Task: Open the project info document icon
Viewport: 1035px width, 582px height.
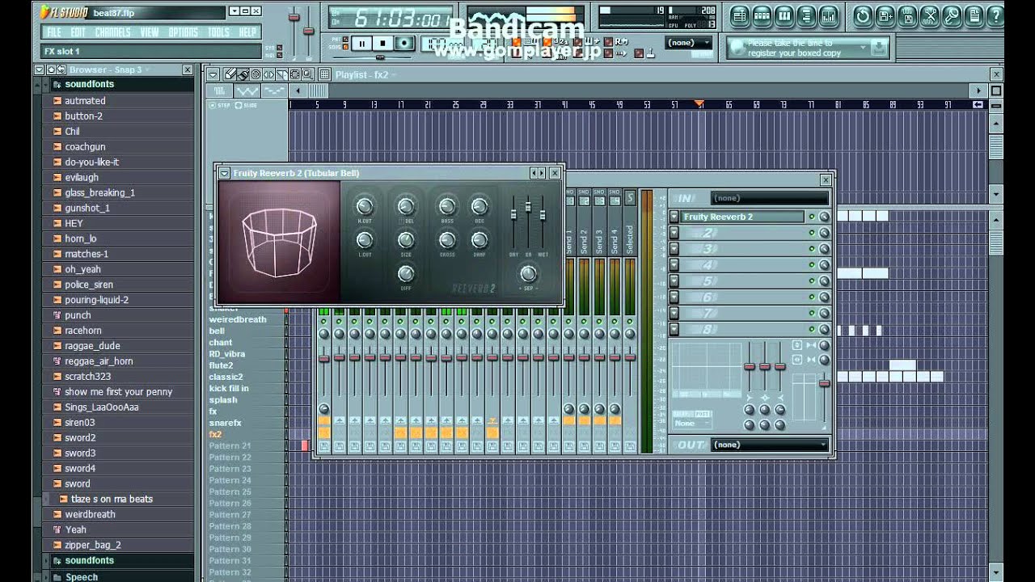Action: [x=974, y=15]
